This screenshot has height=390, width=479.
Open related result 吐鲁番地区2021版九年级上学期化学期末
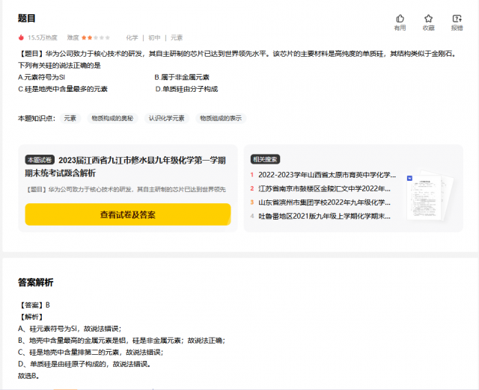pyautogui.click(x=324, y=216)
